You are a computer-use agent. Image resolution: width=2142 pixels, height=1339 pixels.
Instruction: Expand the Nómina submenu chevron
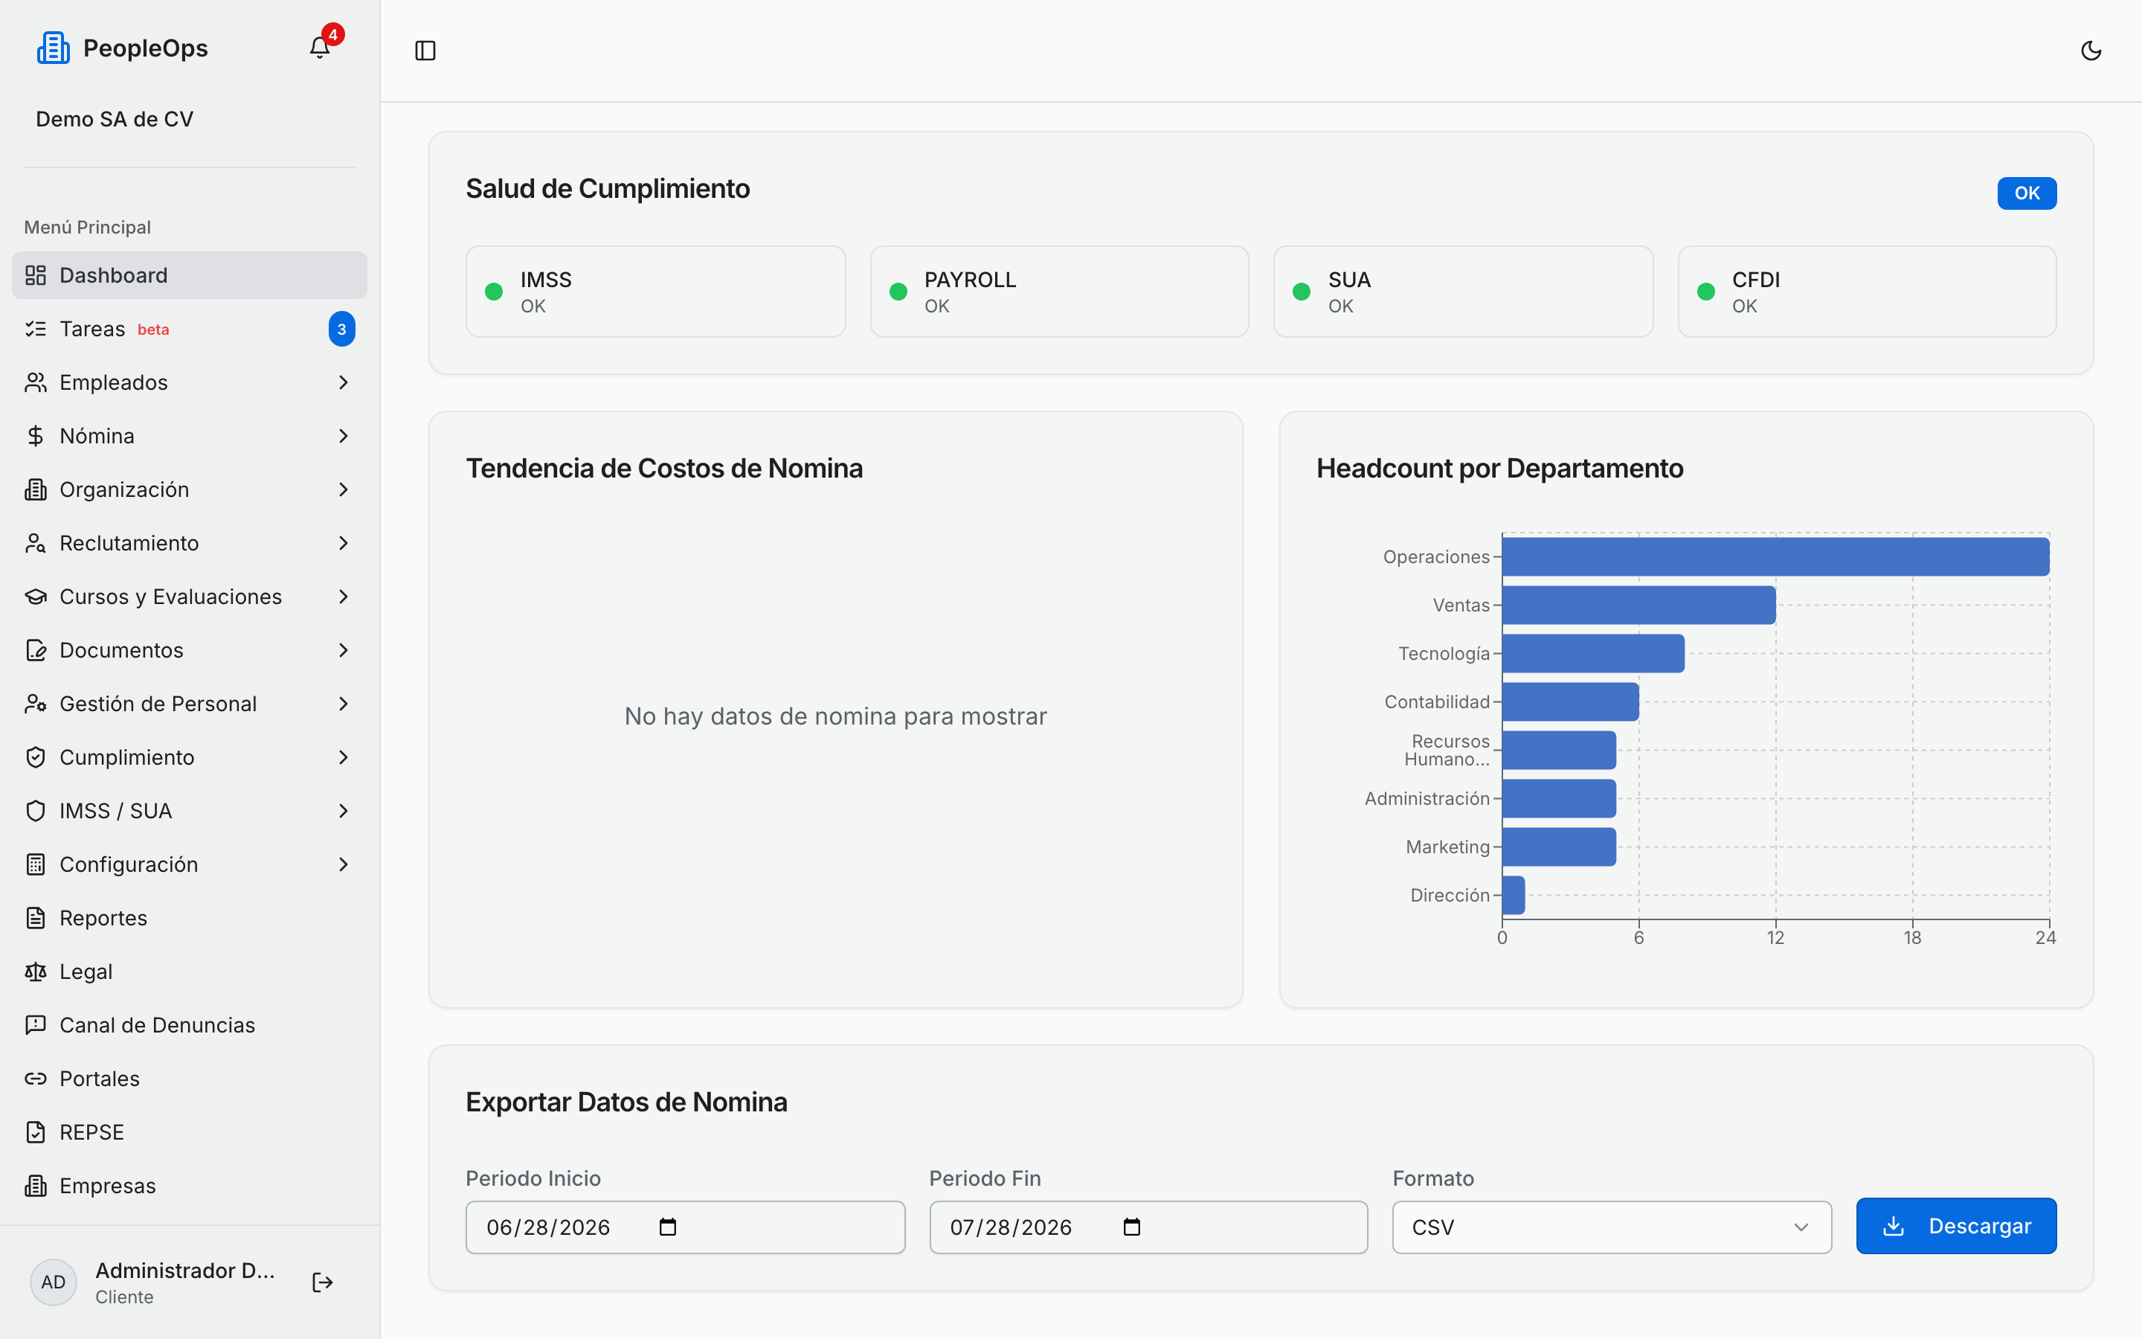344,436
